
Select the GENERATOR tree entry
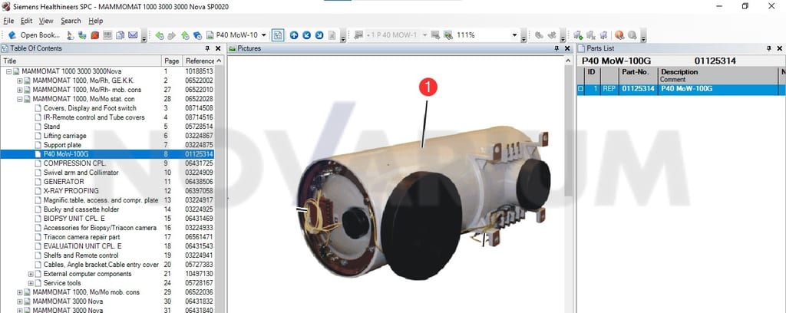[x=64, y=182]
